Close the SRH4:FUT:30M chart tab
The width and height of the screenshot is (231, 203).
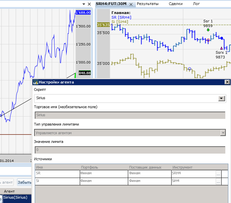click(x=131, y=4)
